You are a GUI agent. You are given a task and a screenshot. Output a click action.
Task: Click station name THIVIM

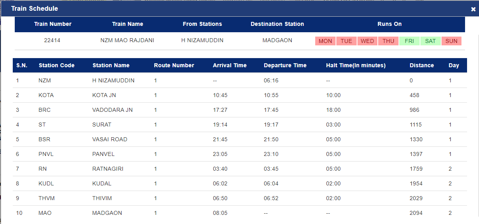102,198
